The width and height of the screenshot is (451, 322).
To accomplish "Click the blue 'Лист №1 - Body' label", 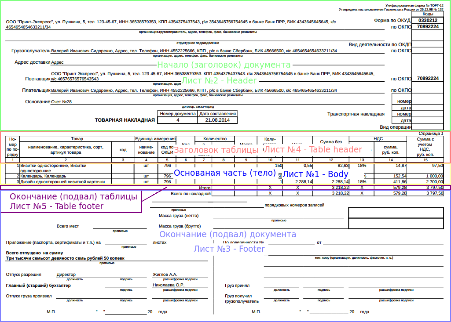I will pos(315,174).
